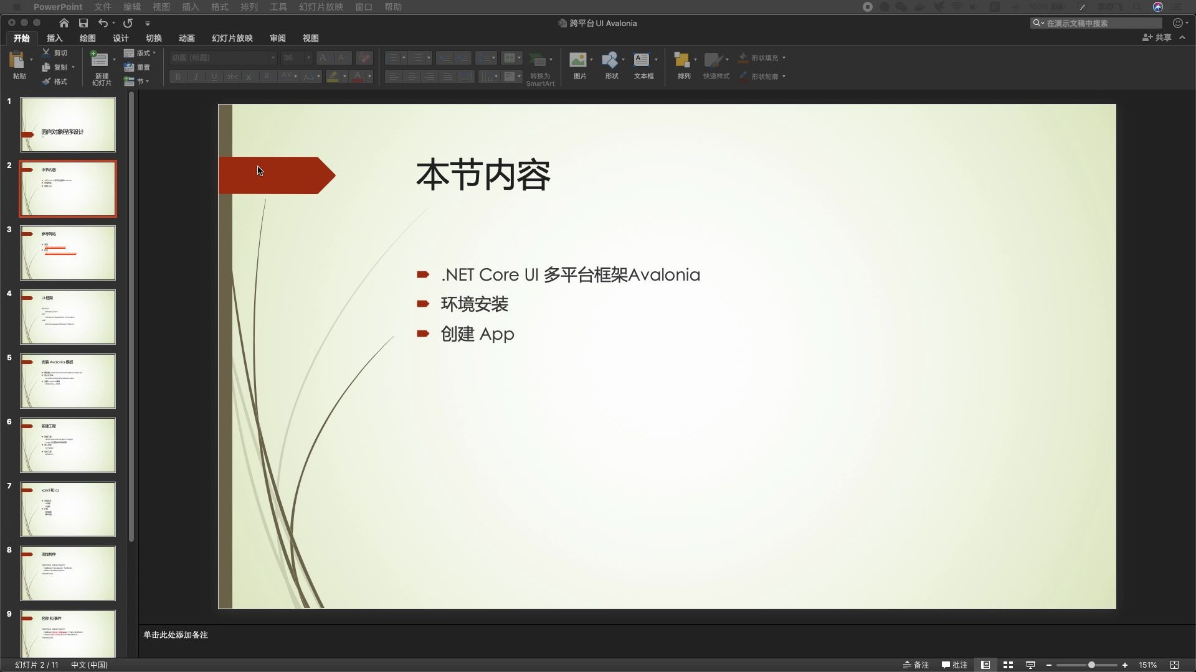1196x672 pixels.
Task: Click the red font color swatch
Action: [x=358, y=77]
